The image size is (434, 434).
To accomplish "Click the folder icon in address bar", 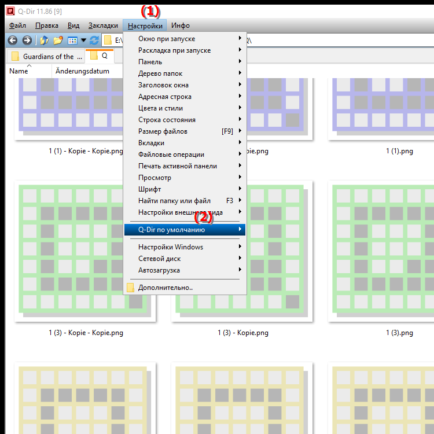I will [108, 41].
